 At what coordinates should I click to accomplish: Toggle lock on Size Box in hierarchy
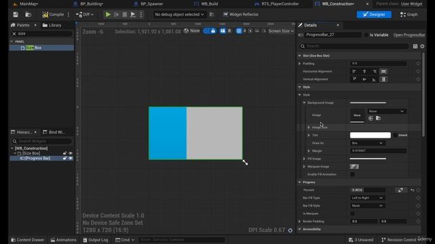[65, 153]
